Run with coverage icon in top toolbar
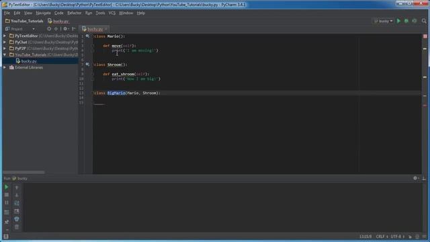This screenshot has width=430, height=242. coord(415,21)
